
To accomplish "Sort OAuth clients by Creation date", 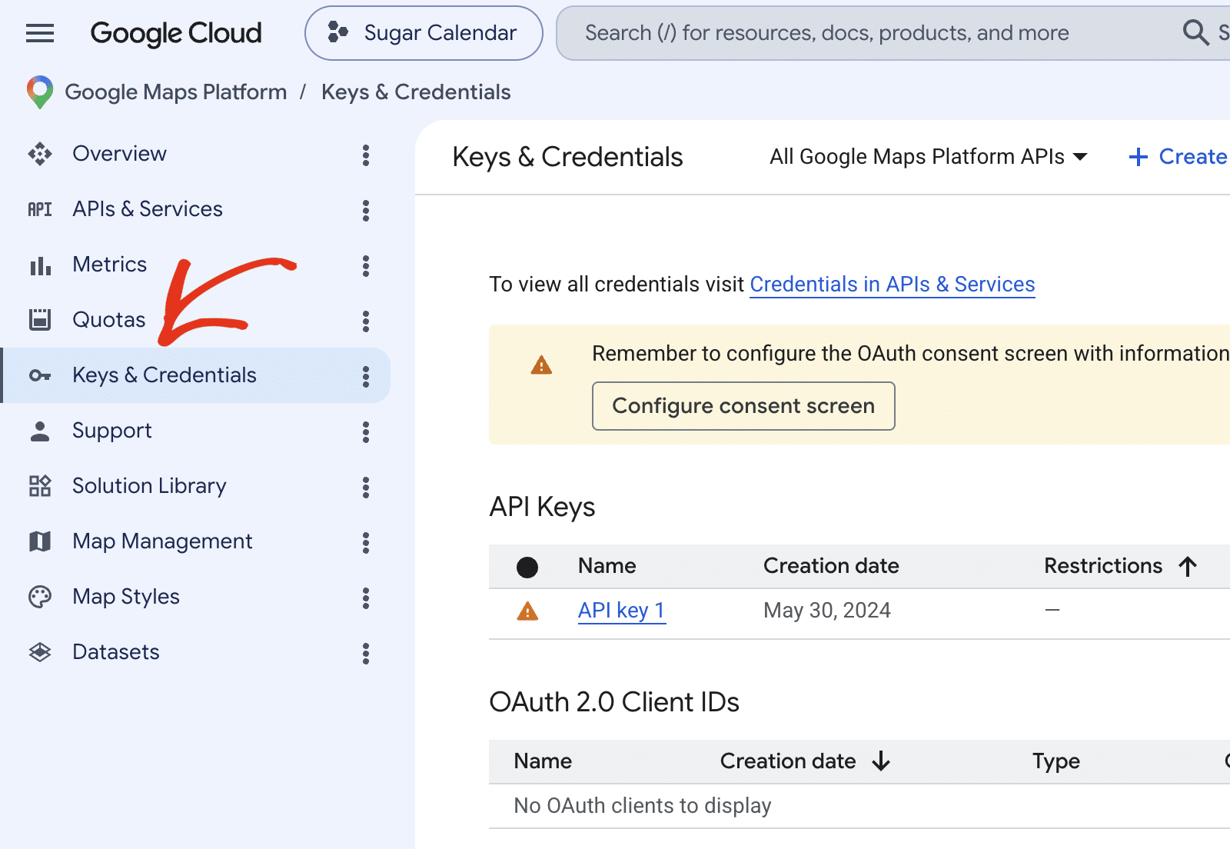I will [x=805, y=761].
